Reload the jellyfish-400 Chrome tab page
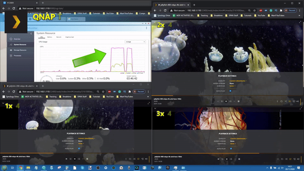 165,11
